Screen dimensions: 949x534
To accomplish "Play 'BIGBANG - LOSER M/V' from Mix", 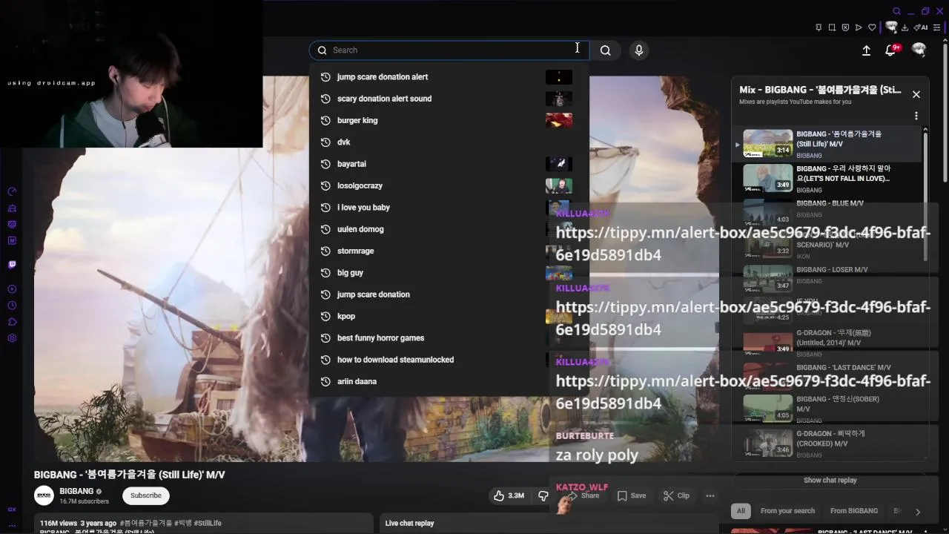I will (826, 277).
